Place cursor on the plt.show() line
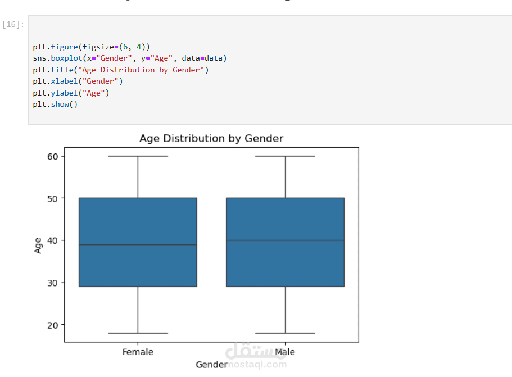The image size is (512, 377). [55, 105]
